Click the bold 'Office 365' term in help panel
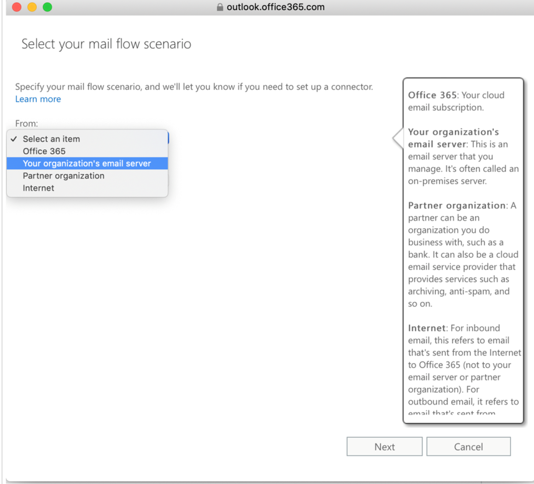Viewport: 534px width, 484px height. (x=432, y=95)
